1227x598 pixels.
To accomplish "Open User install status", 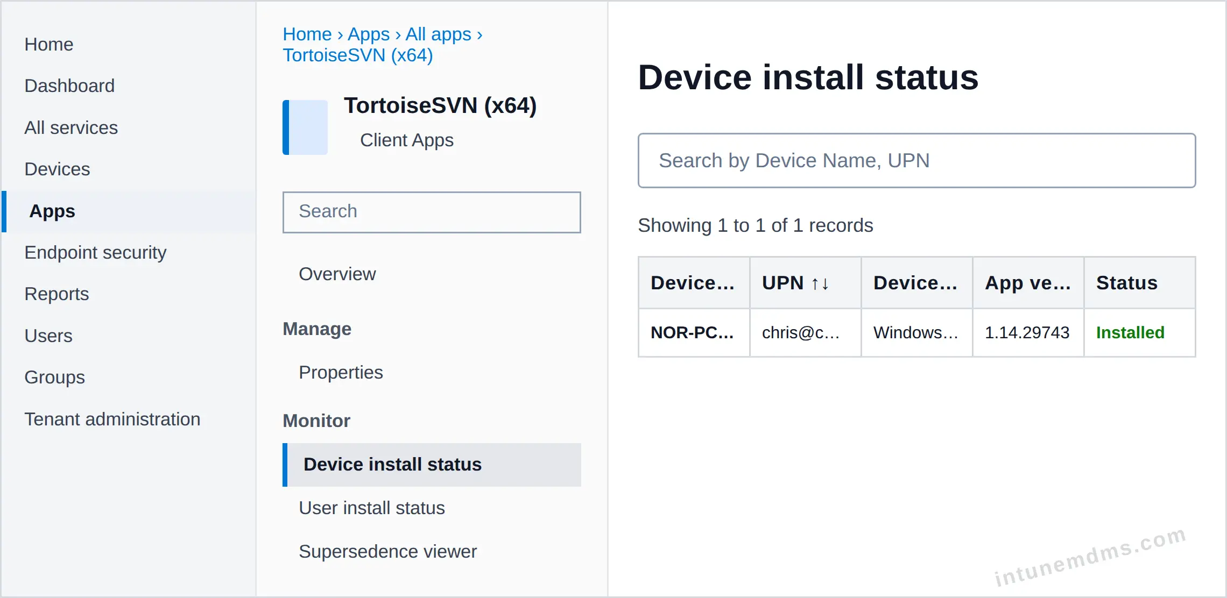I will 372,508.
